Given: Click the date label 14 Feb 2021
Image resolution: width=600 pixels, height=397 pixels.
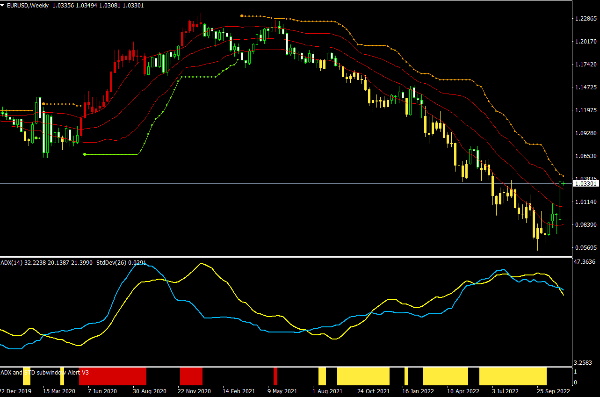Looking at the screenshot, I should [239, 391].
